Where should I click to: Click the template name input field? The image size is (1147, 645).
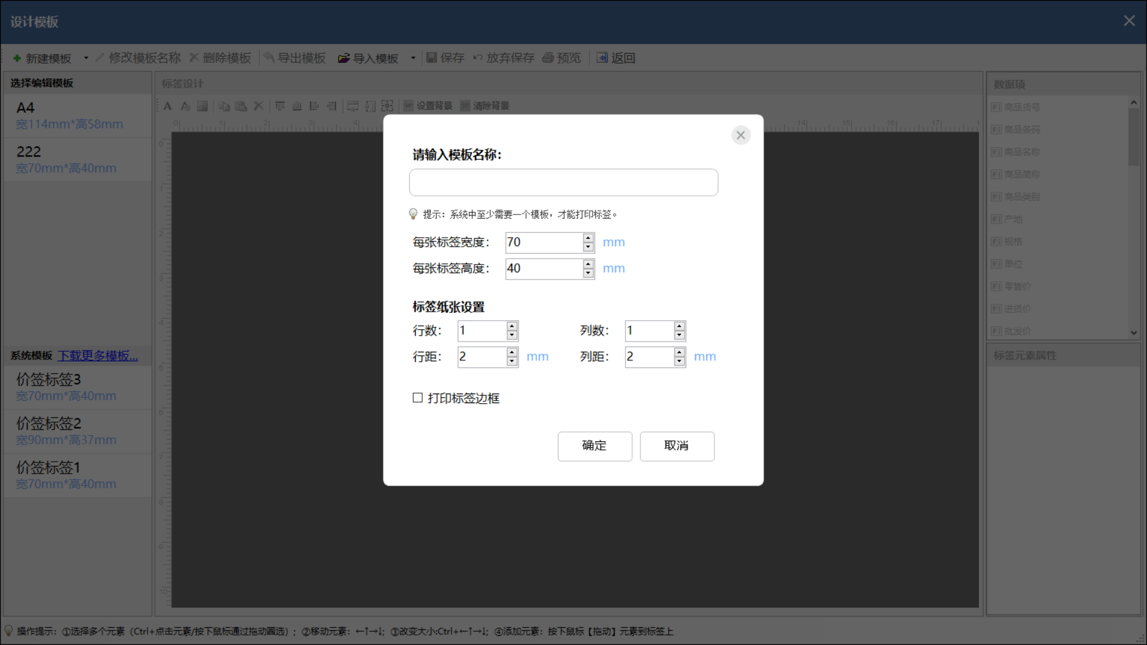pyautogui.click(x=563, y=182)
